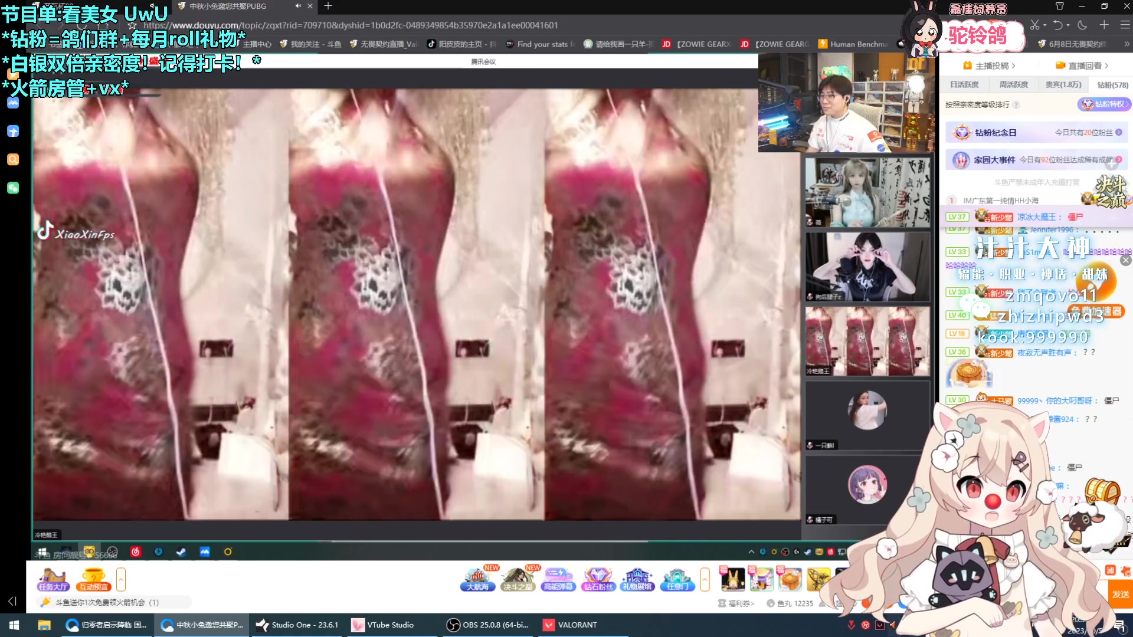Open File Explorer from the taskbar
This screenshot has width=1133, height=637.
44,625
